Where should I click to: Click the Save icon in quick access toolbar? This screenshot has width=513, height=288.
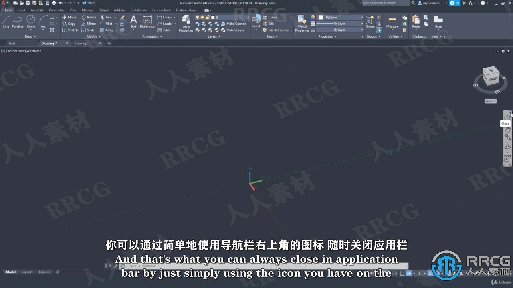tap(28, 3)
